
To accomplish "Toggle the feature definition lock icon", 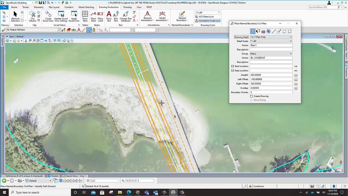I will [x=94, y=30].
